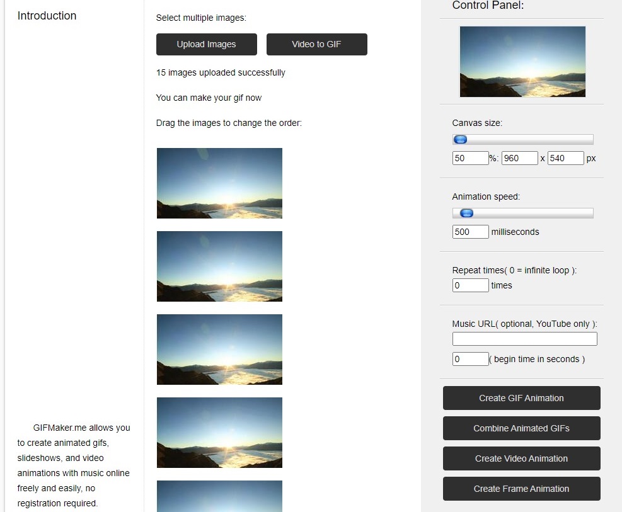The width and height of the screenshot is (622, 512).
Task: Click the 'Canvas size:' label
Action: coord(477,123)
